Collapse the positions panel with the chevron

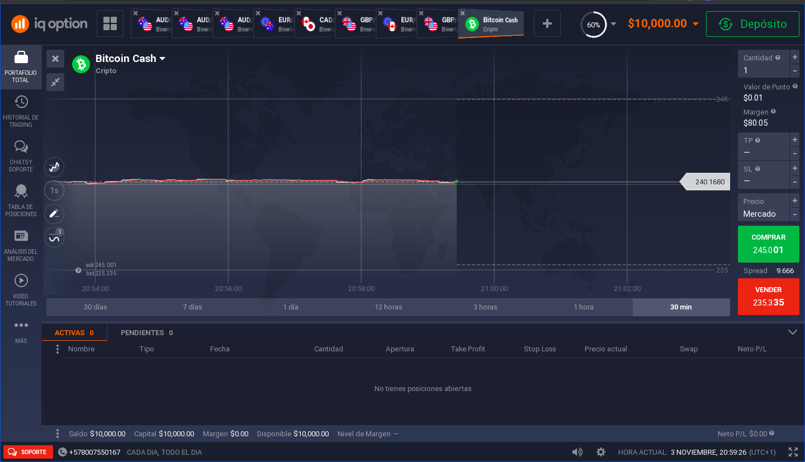792,332
